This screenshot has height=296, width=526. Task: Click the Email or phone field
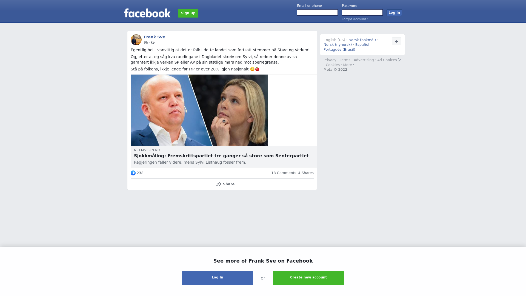(x=317, y=13)
